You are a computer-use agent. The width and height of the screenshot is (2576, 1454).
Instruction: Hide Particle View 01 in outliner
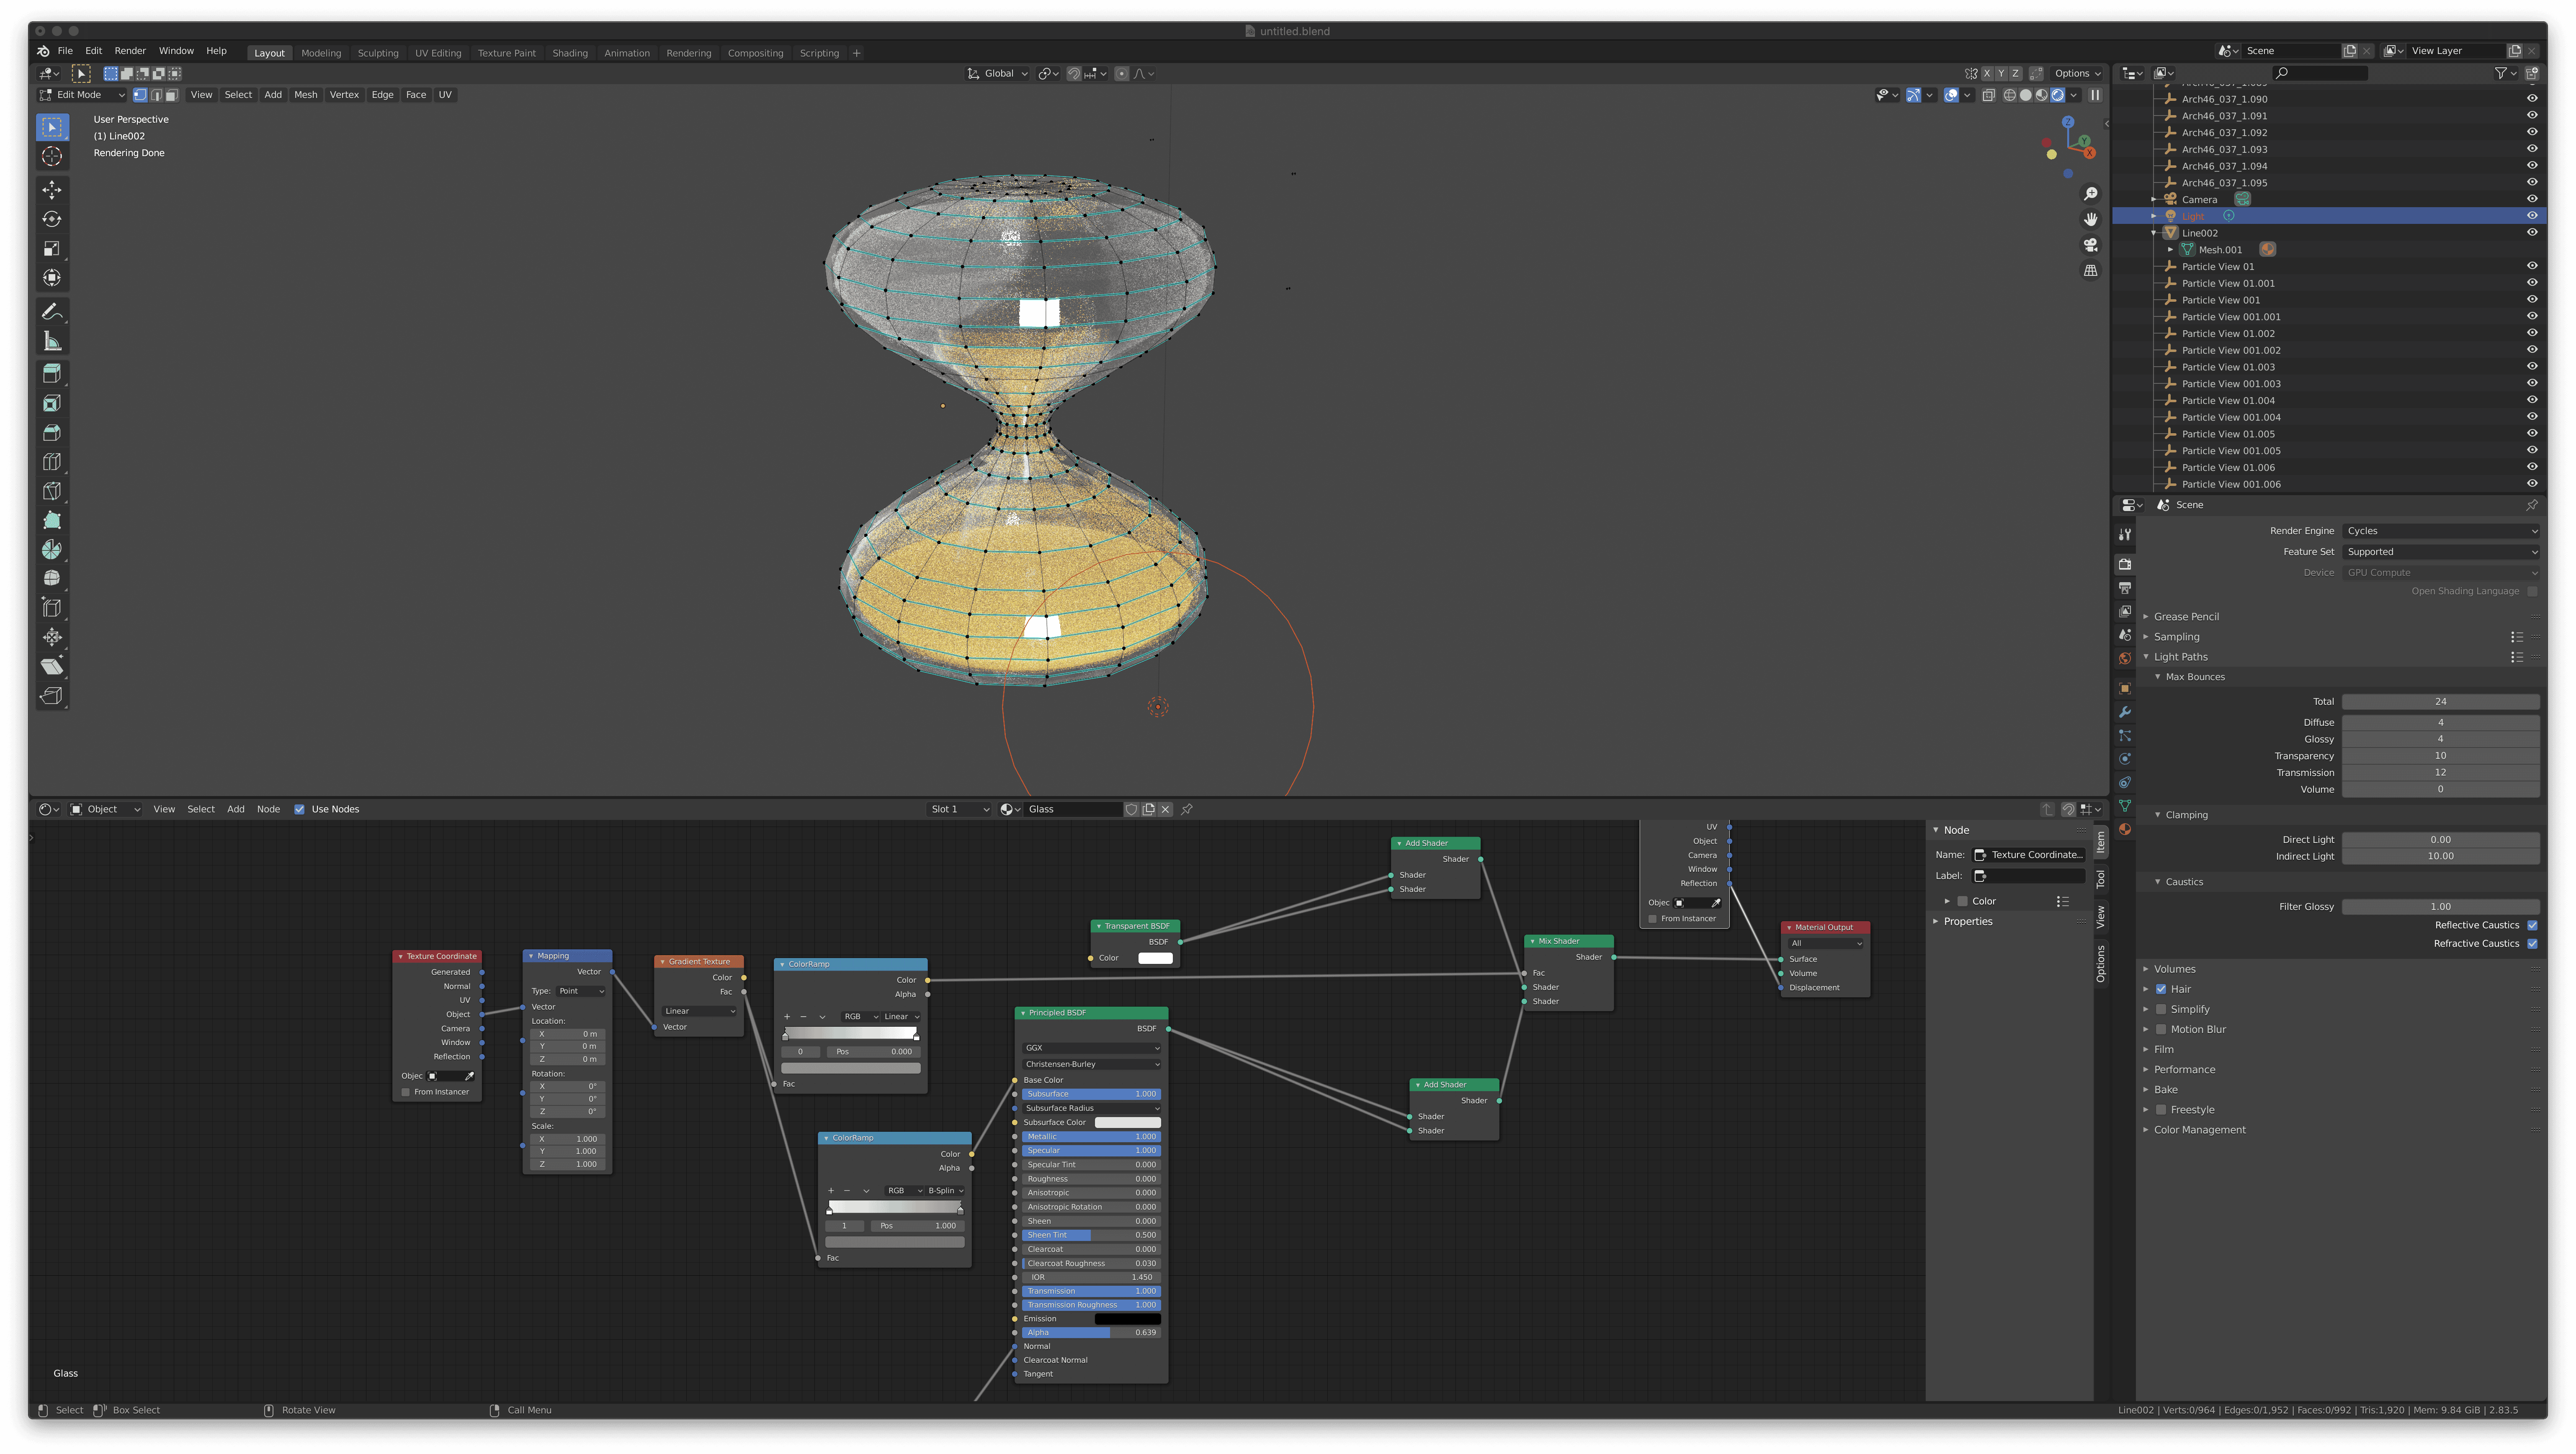2532,267
